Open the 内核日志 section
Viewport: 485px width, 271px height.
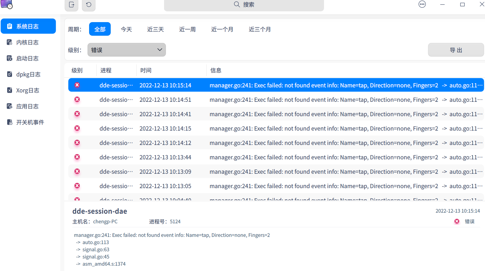point(28,42)
